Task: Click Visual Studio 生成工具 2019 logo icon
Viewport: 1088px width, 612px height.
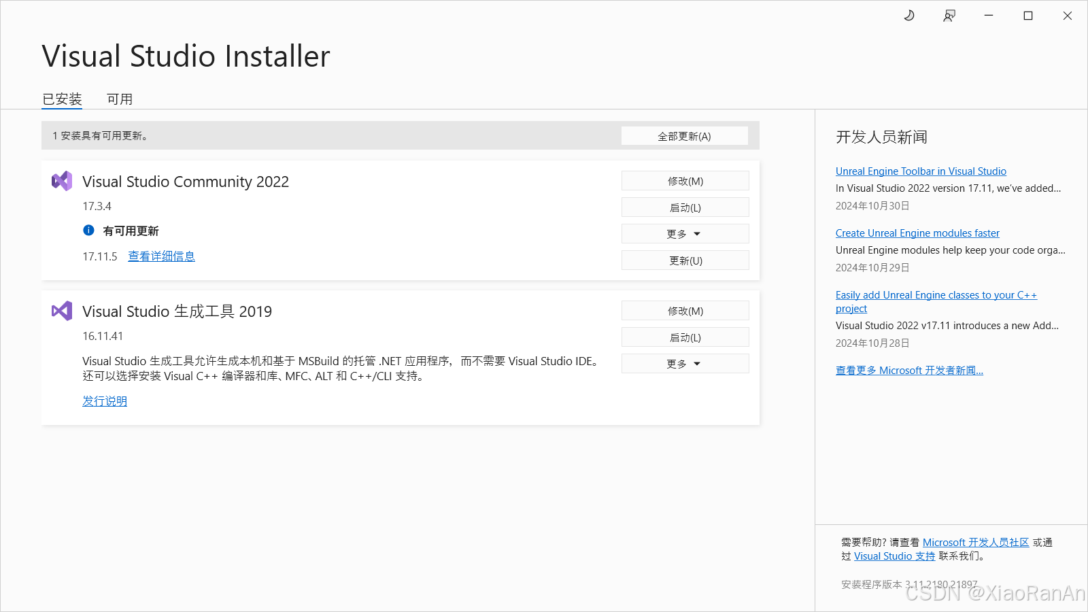Action: pyautogui.click(x=62, y=311)
